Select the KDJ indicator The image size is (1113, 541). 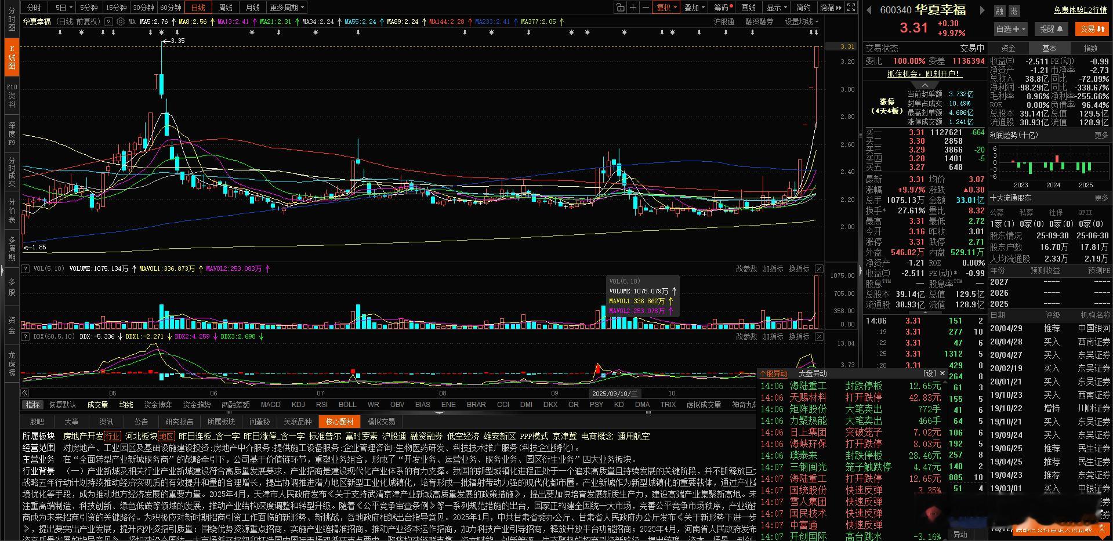click(x=298, y=405)
